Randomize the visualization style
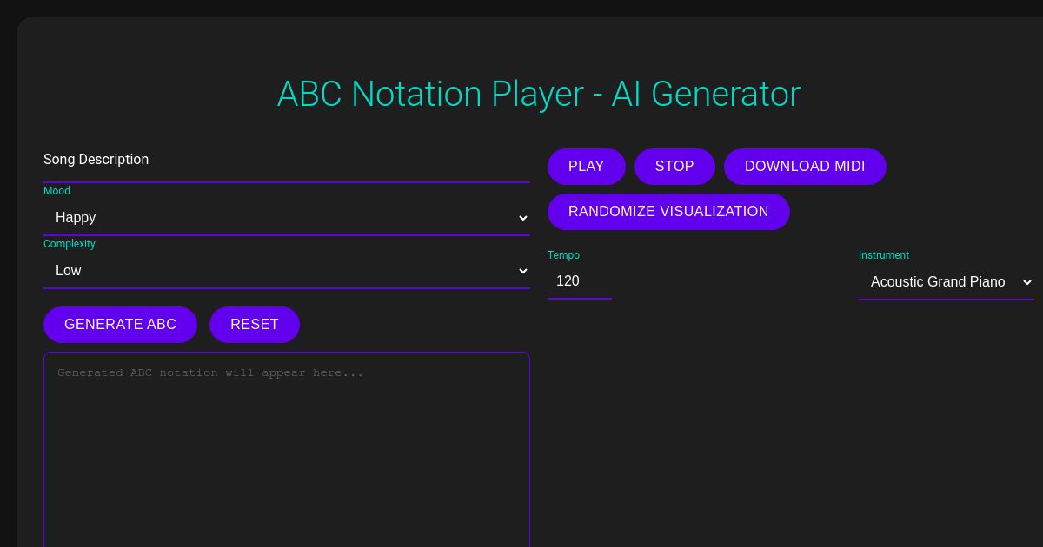Screen dimensions: 1043x547 click(668, 212)
